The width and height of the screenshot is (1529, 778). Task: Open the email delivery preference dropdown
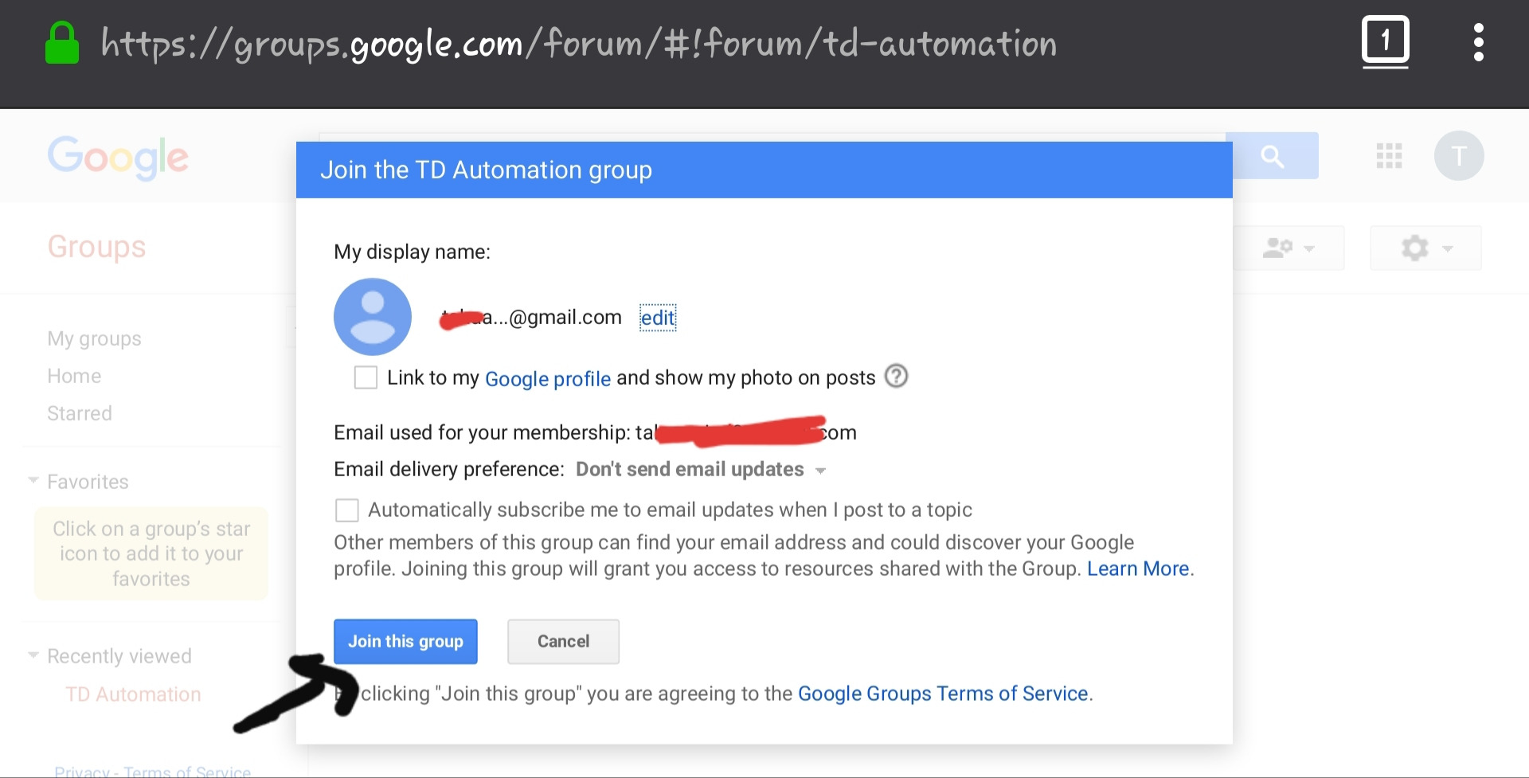pyautogui.click(x=700, y=470)
